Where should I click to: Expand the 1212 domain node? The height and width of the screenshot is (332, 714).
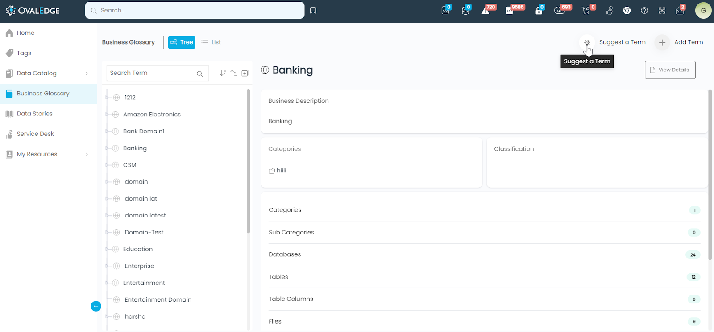[x=107, y=98]
